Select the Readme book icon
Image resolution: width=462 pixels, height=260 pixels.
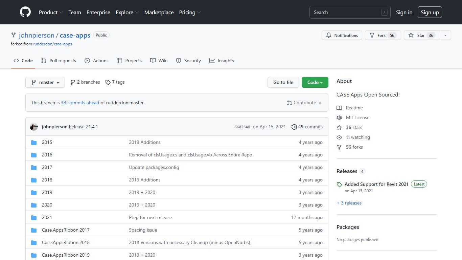click(x=339, y=108)
